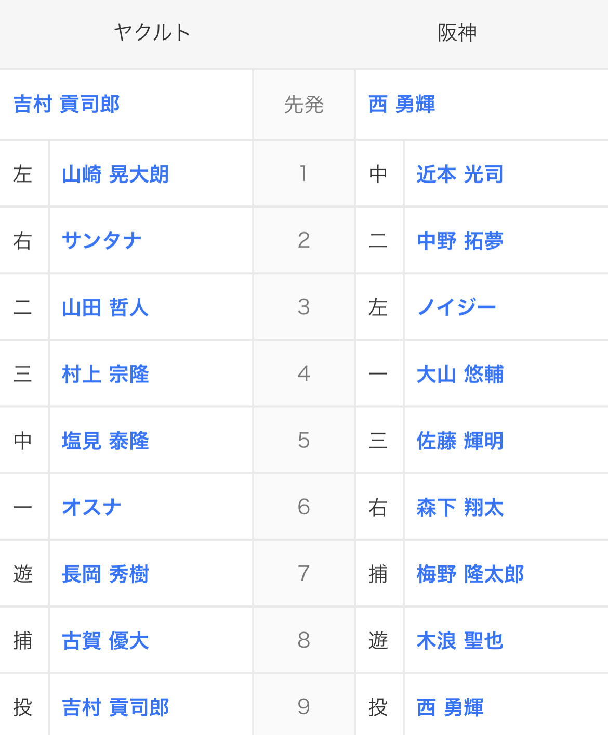Screen dimensions: 608x735
Task: Click 塩見 泰隆 player link
Action: click(105, 441)
